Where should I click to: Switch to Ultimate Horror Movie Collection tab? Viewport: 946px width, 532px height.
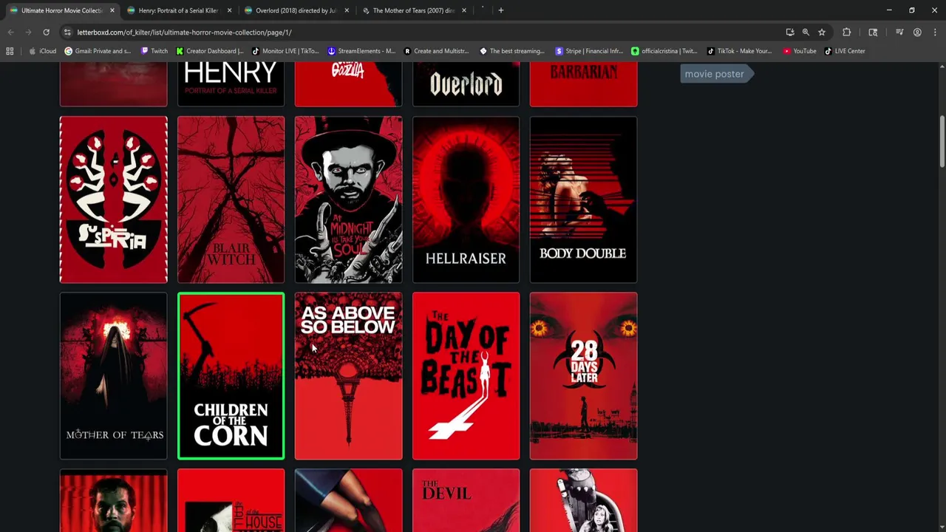[61, 10]
